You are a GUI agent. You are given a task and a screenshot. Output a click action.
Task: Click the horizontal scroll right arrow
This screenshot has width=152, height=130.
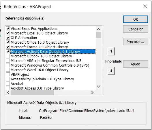[x=92, y=93]
